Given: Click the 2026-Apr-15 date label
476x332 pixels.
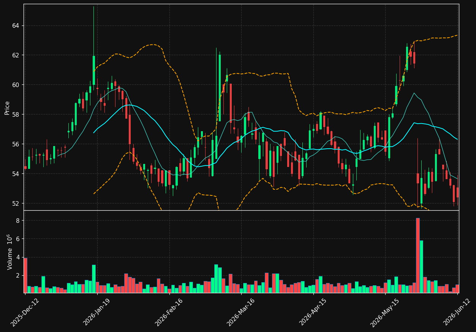Looking at the screenshot, I should point(313,312).
